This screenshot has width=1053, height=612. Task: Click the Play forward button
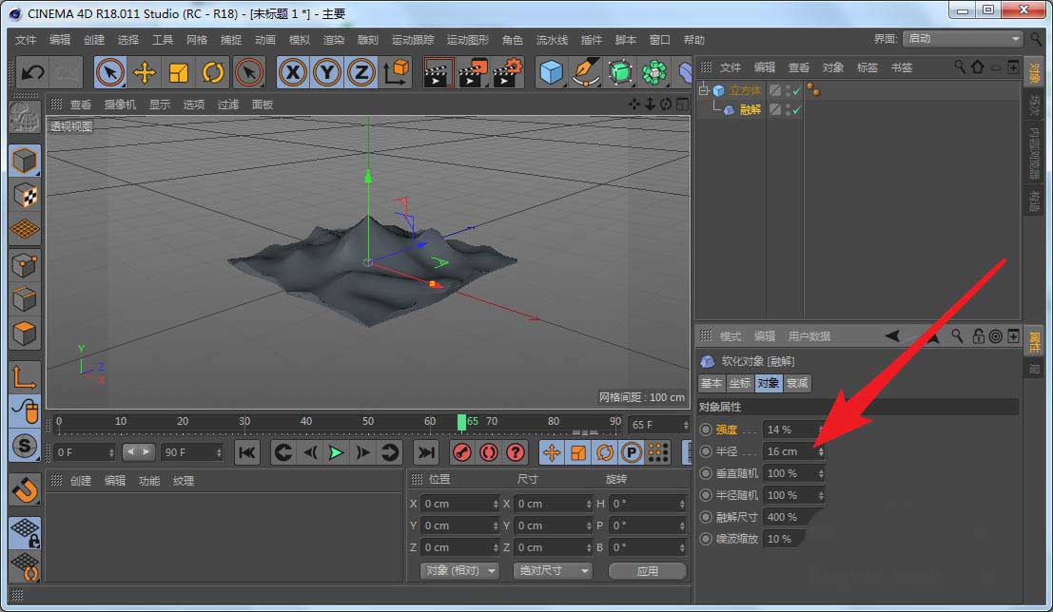coord(336,453)
